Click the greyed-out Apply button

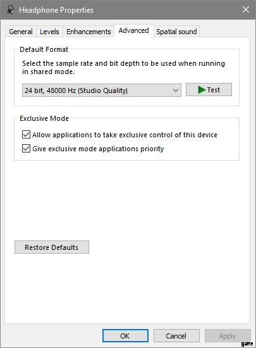[x=228, y=335]
